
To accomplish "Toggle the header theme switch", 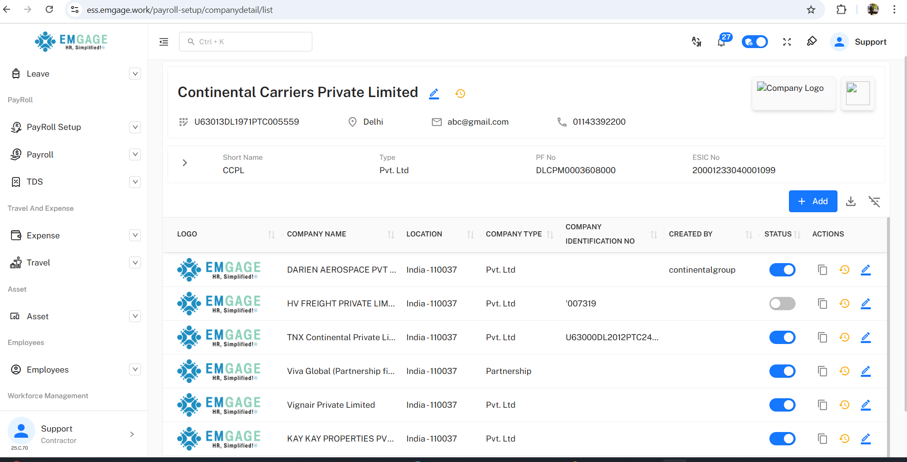I will pos(755,42).
